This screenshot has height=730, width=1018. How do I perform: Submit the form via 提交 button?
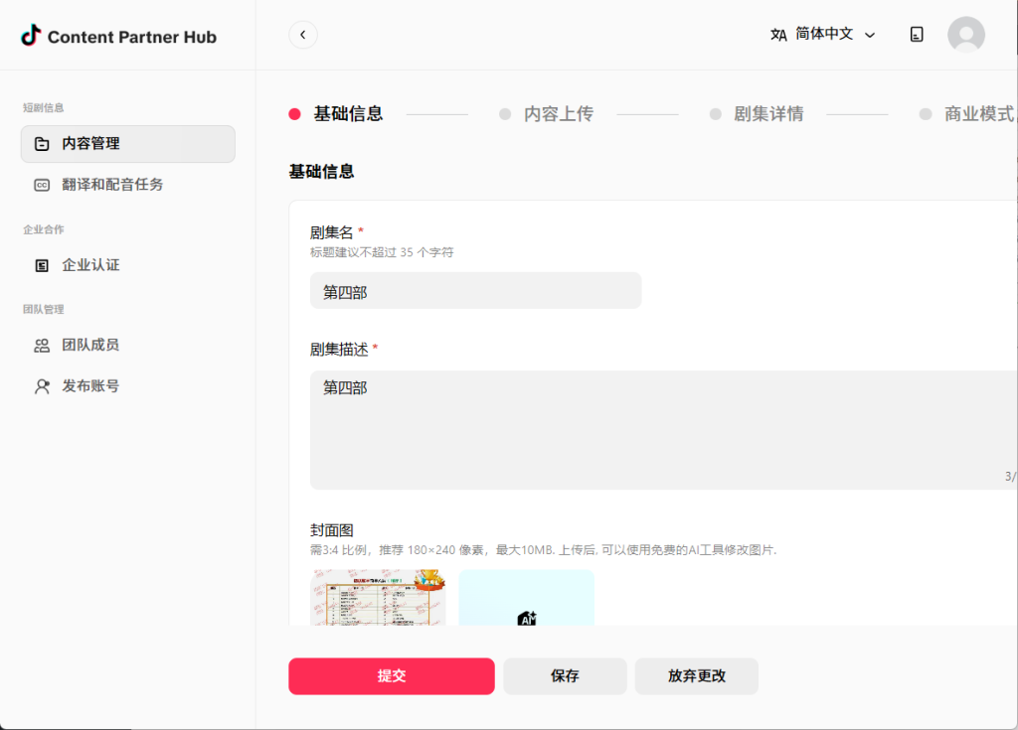pyautogui.click(x=391, y=675)
